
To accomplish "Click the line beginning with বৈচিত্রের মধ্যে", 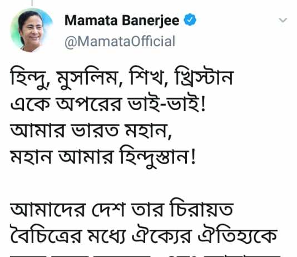I will click(144, 235).
